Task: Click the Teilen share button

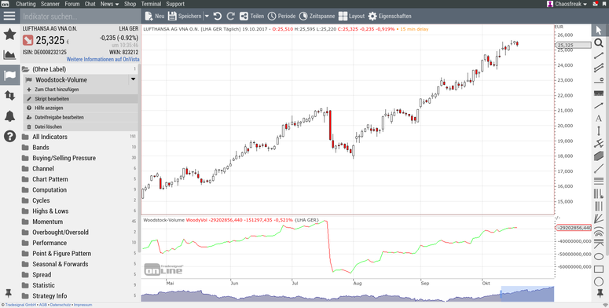Action: 251,16
